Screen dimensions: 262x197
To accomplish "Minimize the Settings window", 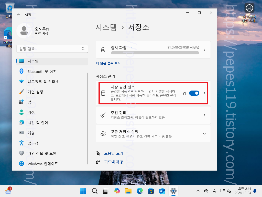I will coord(188,13).
